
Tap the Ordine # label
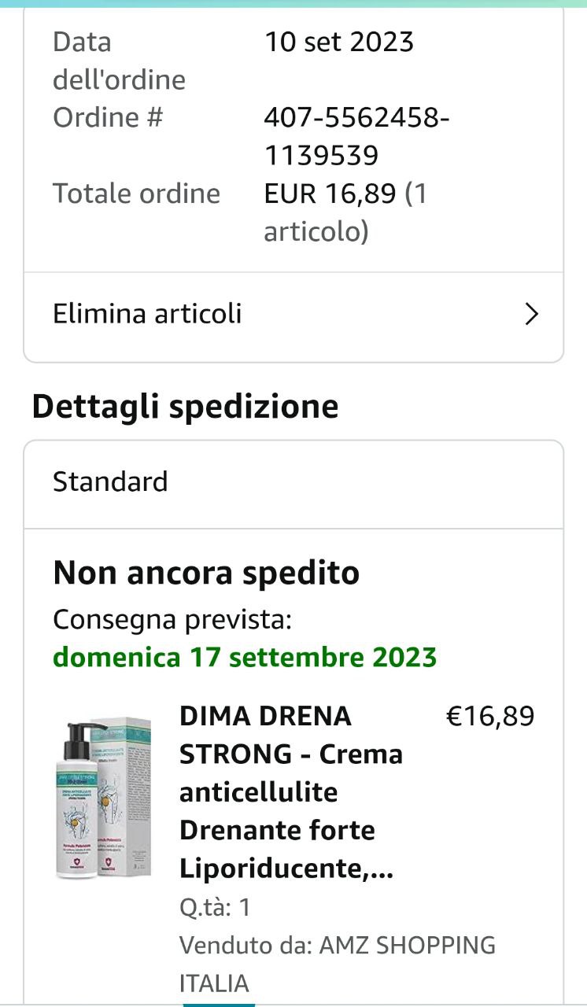coord(108,118)
